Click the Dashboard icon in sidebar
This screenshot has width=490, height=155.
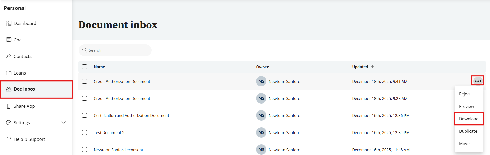click(9, 23)
